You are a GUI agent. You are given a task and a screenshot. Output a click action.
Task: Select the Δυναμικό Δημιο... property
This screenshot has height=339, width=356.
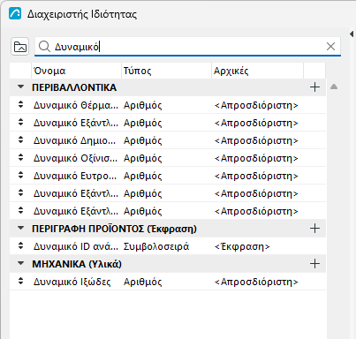(x=74, y=140)
